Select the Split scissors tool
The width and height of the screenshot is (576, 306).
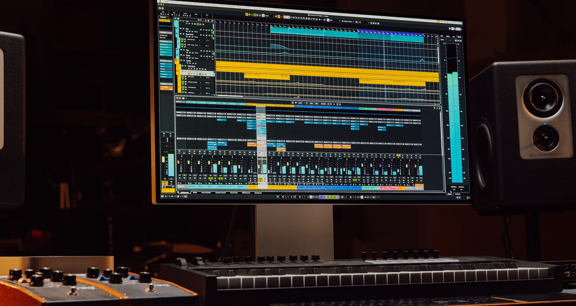click(x=296, y=18)
